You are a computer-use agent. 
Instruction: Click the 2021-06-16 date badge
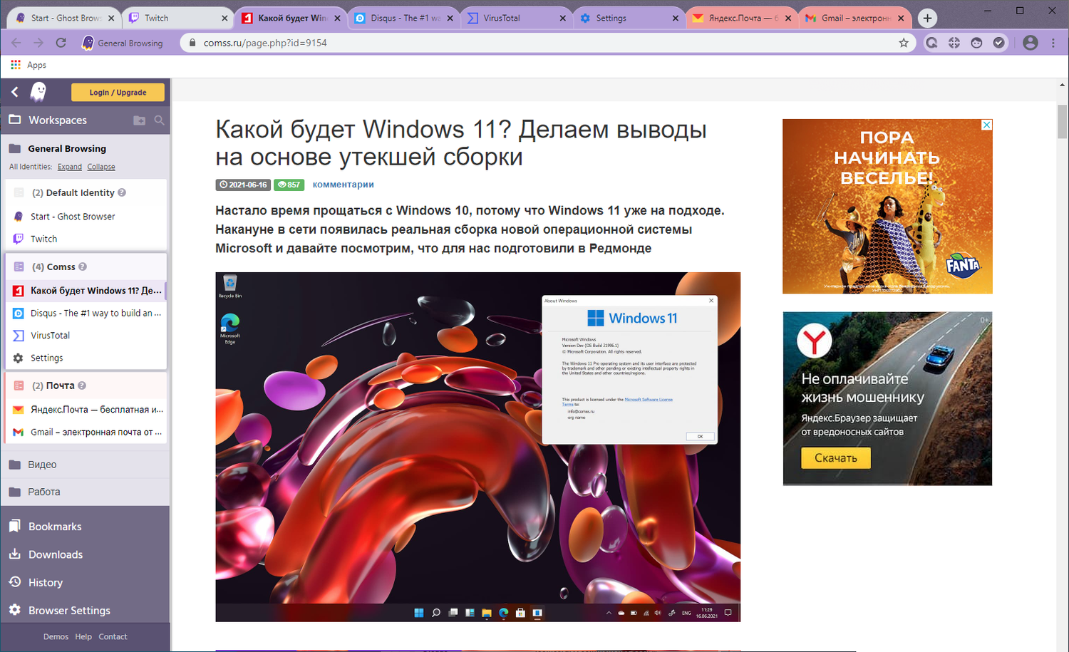pyautogui.click(x=243, y=185)
